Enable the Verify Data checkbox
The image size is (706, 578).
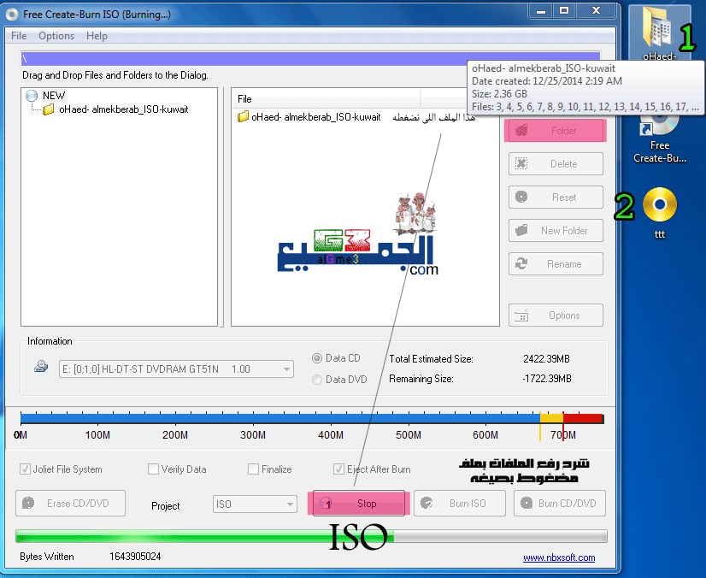[x=153, y=469]
